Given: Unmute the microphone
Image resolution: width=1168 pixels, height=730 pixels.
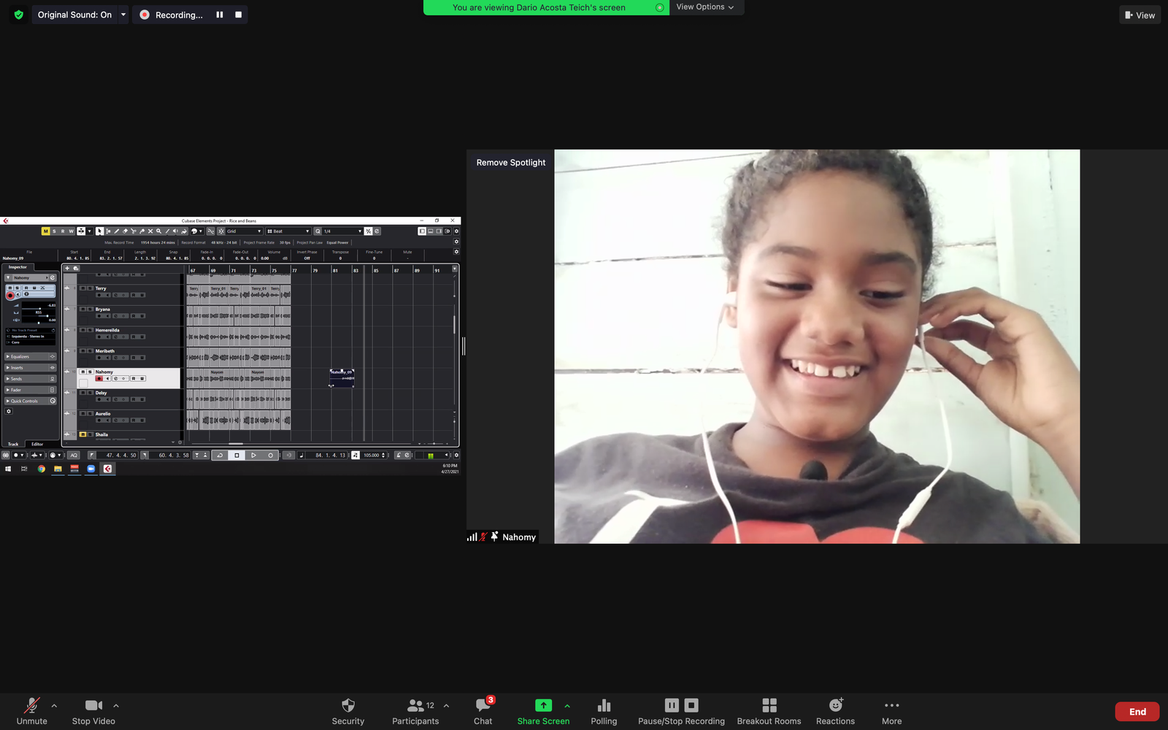Looking at the screenshot, I should 31,705.
